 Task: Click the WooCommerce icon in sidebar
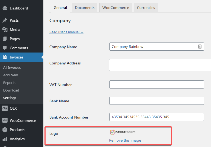(5, 120)
